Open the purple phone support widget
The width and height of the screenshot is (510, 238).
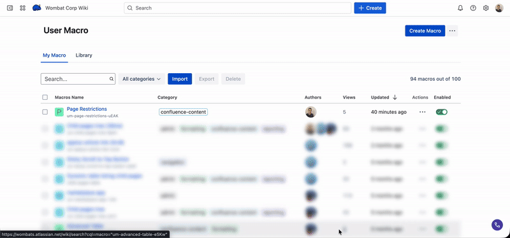pos(497,225)
